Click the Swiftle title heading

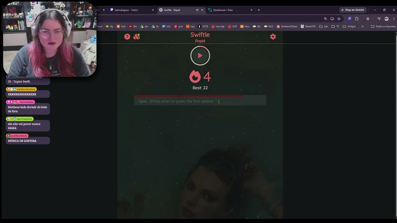click(x=200, y=35)
